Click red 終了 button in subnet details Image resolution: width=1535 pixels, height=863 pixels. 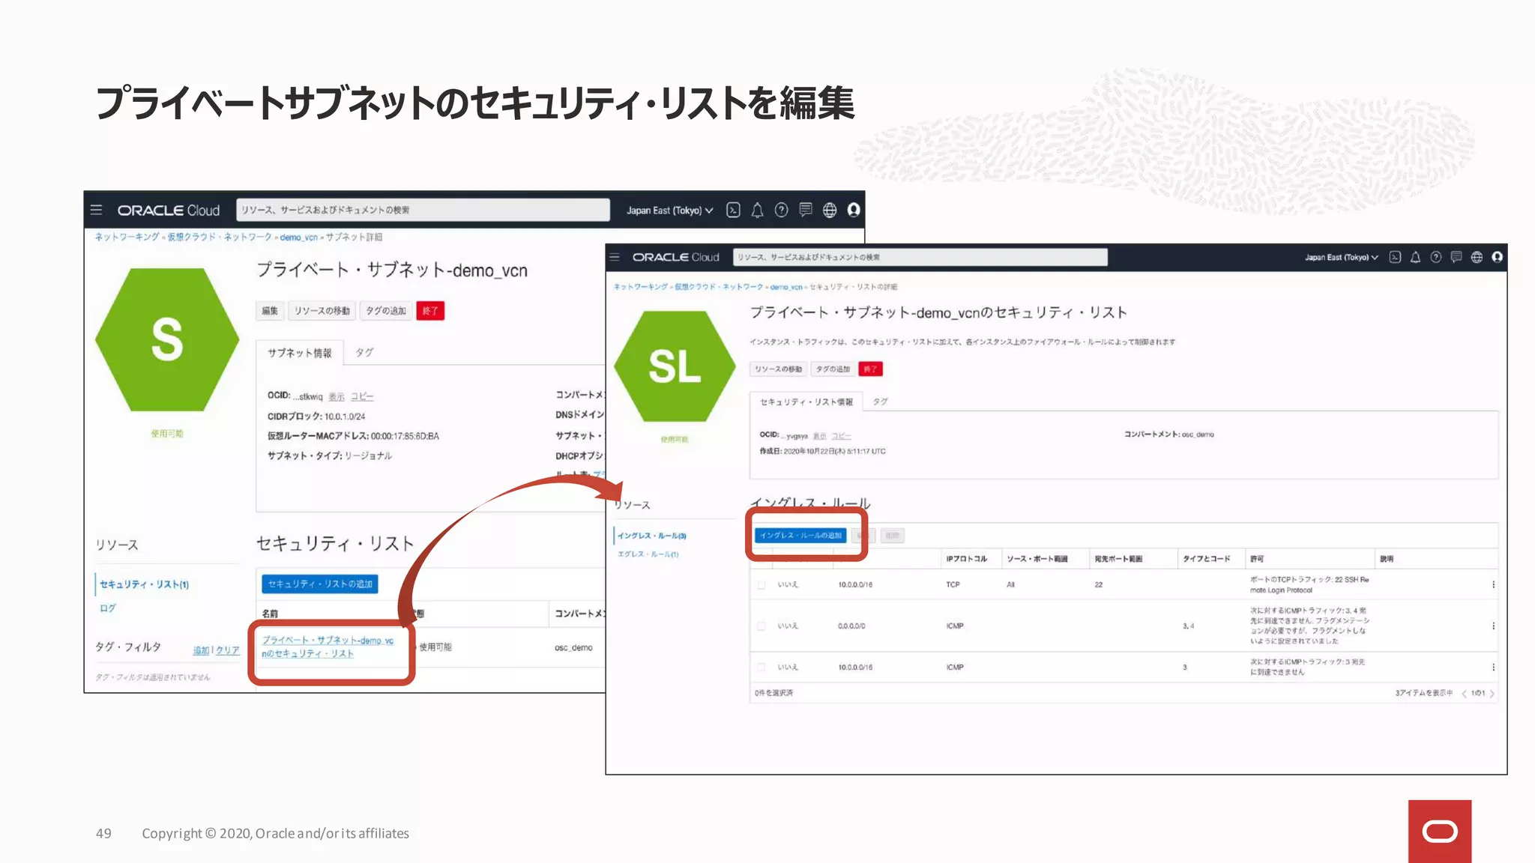[430, 311]
